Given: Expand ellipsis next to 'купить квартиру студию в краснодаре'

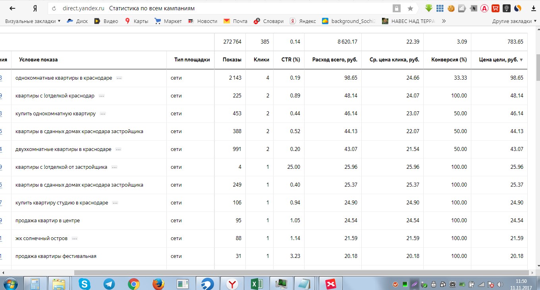Looking at the screenshot, I should (x=115, y=203).
